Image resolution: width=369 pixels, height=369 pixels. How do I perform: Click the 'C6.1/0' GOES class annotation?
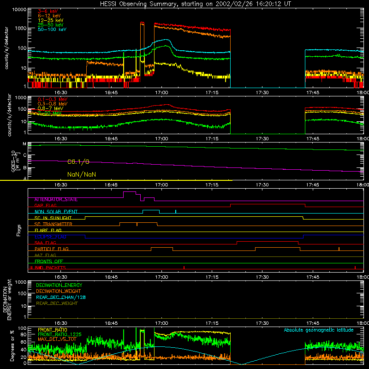point(78,162)
